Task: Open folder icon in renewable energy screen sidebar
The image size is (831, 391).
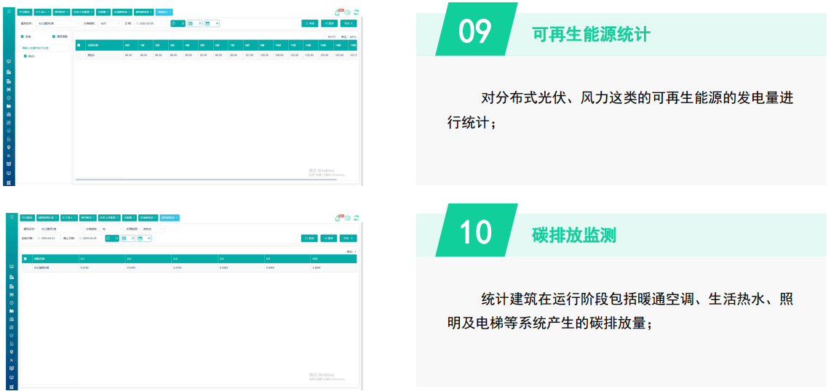Action: 9,106
